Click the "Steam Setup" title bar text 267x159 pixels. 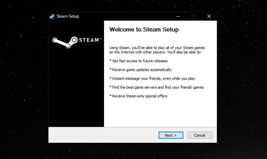(68, 16)
